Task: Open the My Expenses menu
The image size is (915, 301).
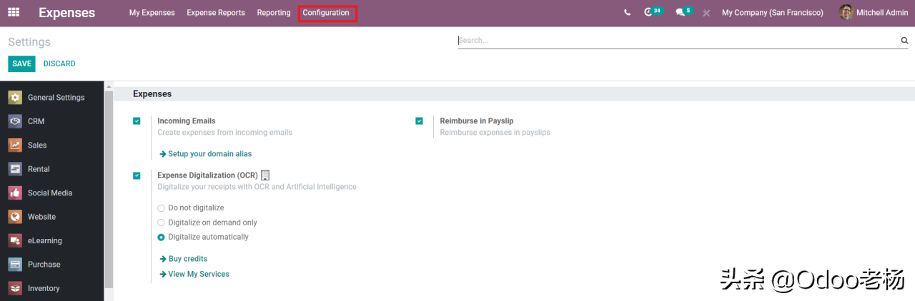Action: point(152,13)
